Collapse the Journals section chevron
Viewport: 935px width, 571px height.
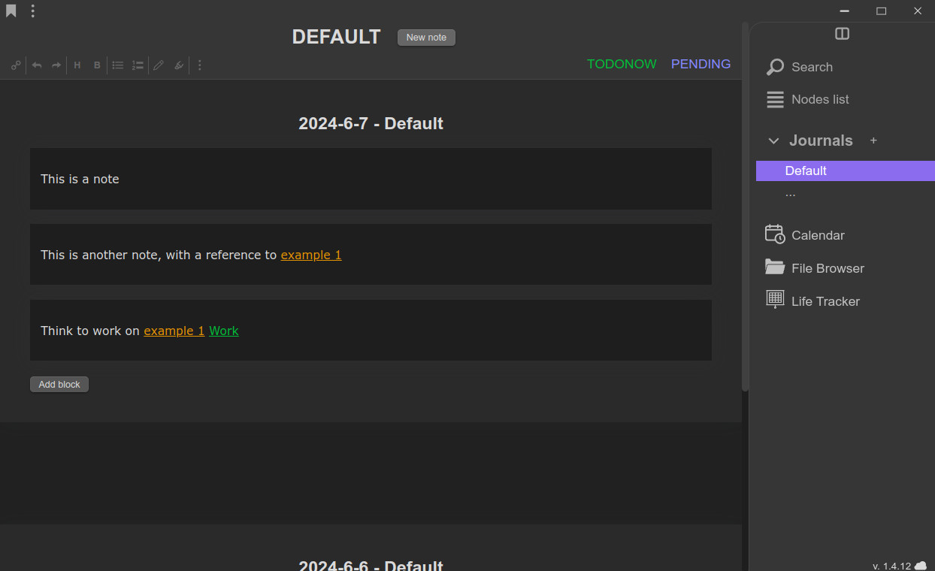pyautogui.click(x=773, y=141)
